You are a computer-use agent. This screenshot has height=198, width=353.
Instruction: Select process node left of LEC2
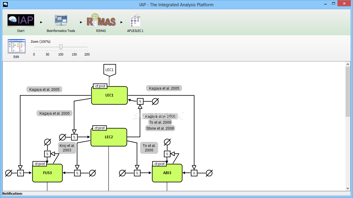(74, 137)
